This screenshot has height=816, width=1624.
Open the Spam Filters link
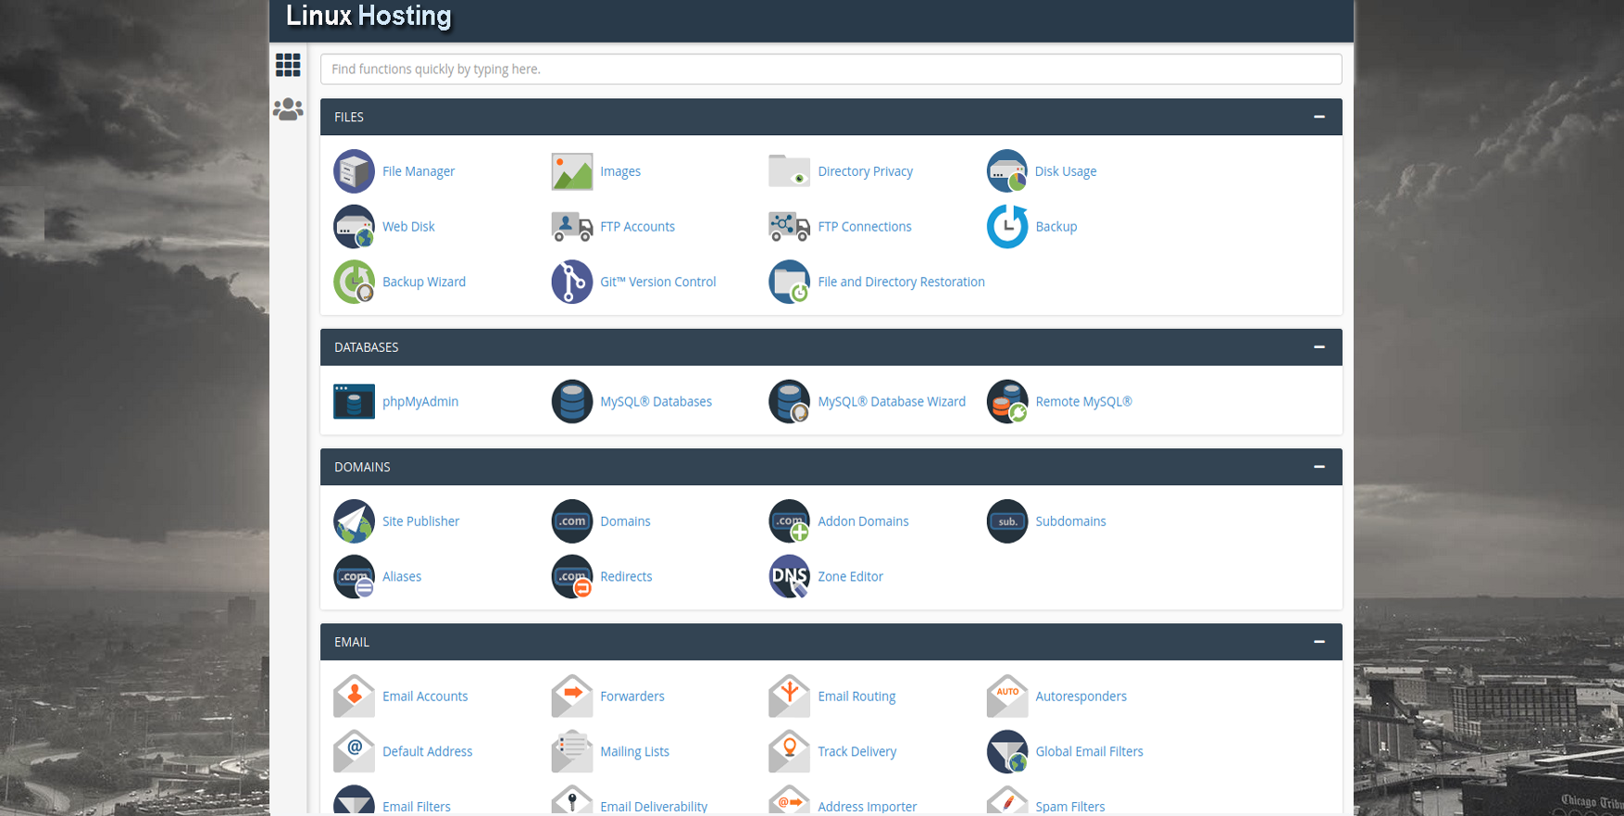pos(1070,807)
